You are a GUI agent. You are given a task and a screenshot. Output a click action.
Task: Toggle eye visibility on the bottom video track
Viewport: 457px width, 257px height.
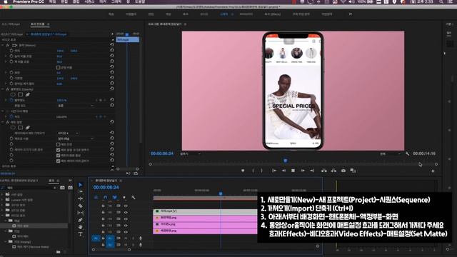(126, 231)
